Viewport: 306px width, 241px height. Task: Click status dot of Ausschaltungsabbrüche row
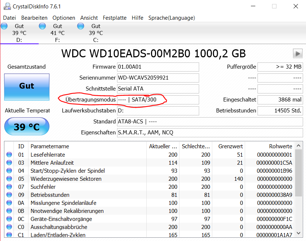click(9, 226)
